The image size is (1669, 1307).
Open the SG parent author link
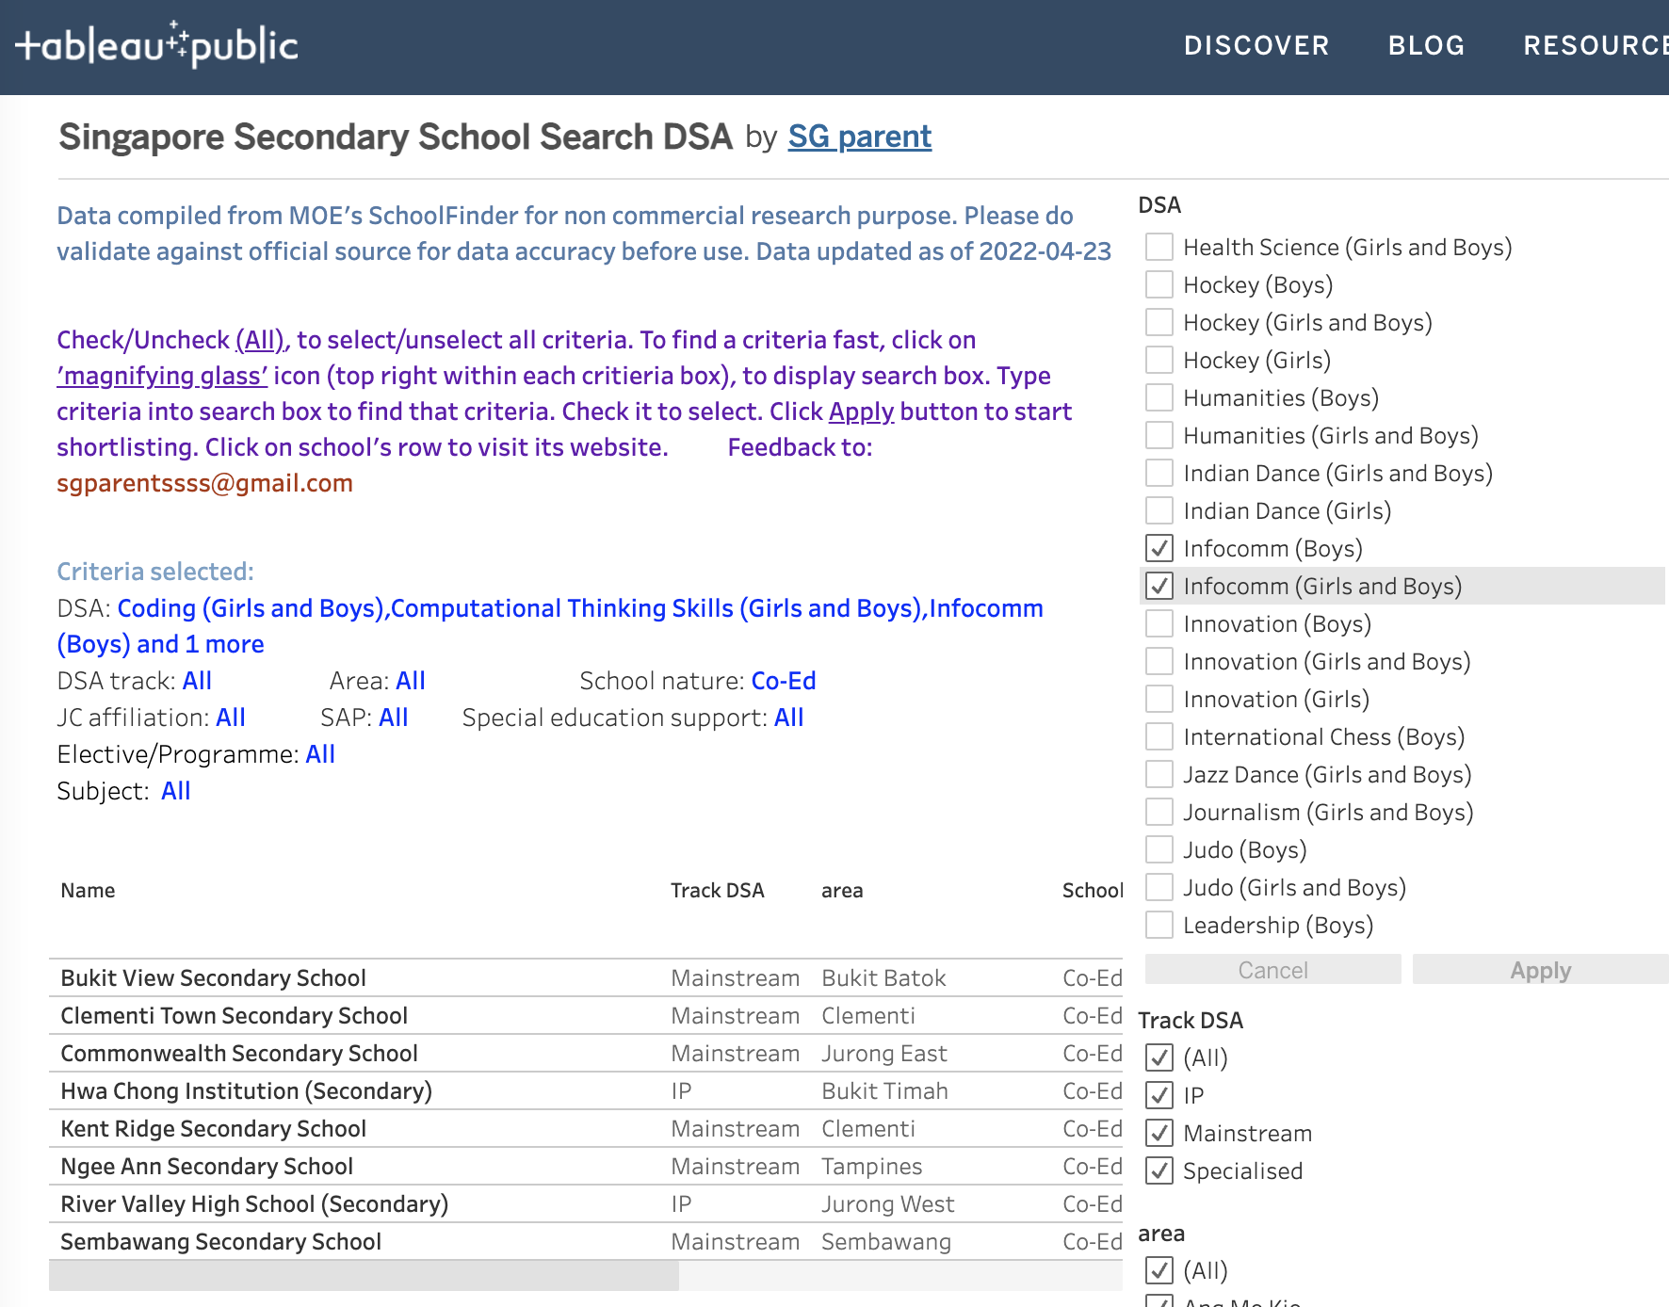coord(859,137)
